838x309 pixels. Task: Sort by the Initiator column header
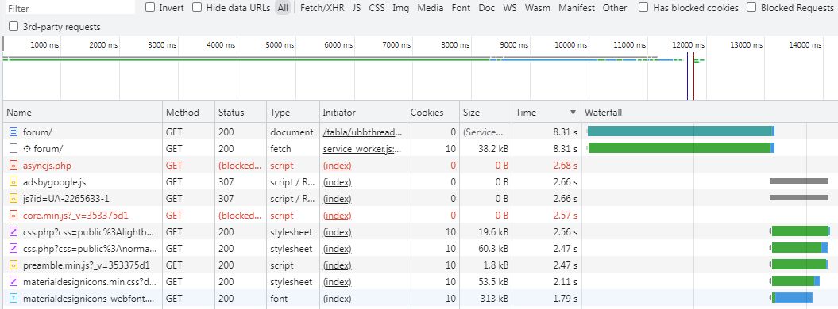tap(363, 113)
